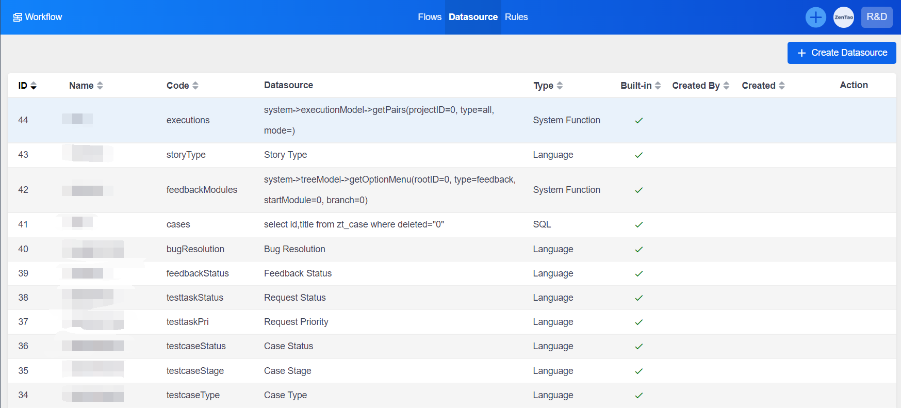Sort by Built-in column

pyautogui.click(x=658, y=86)
